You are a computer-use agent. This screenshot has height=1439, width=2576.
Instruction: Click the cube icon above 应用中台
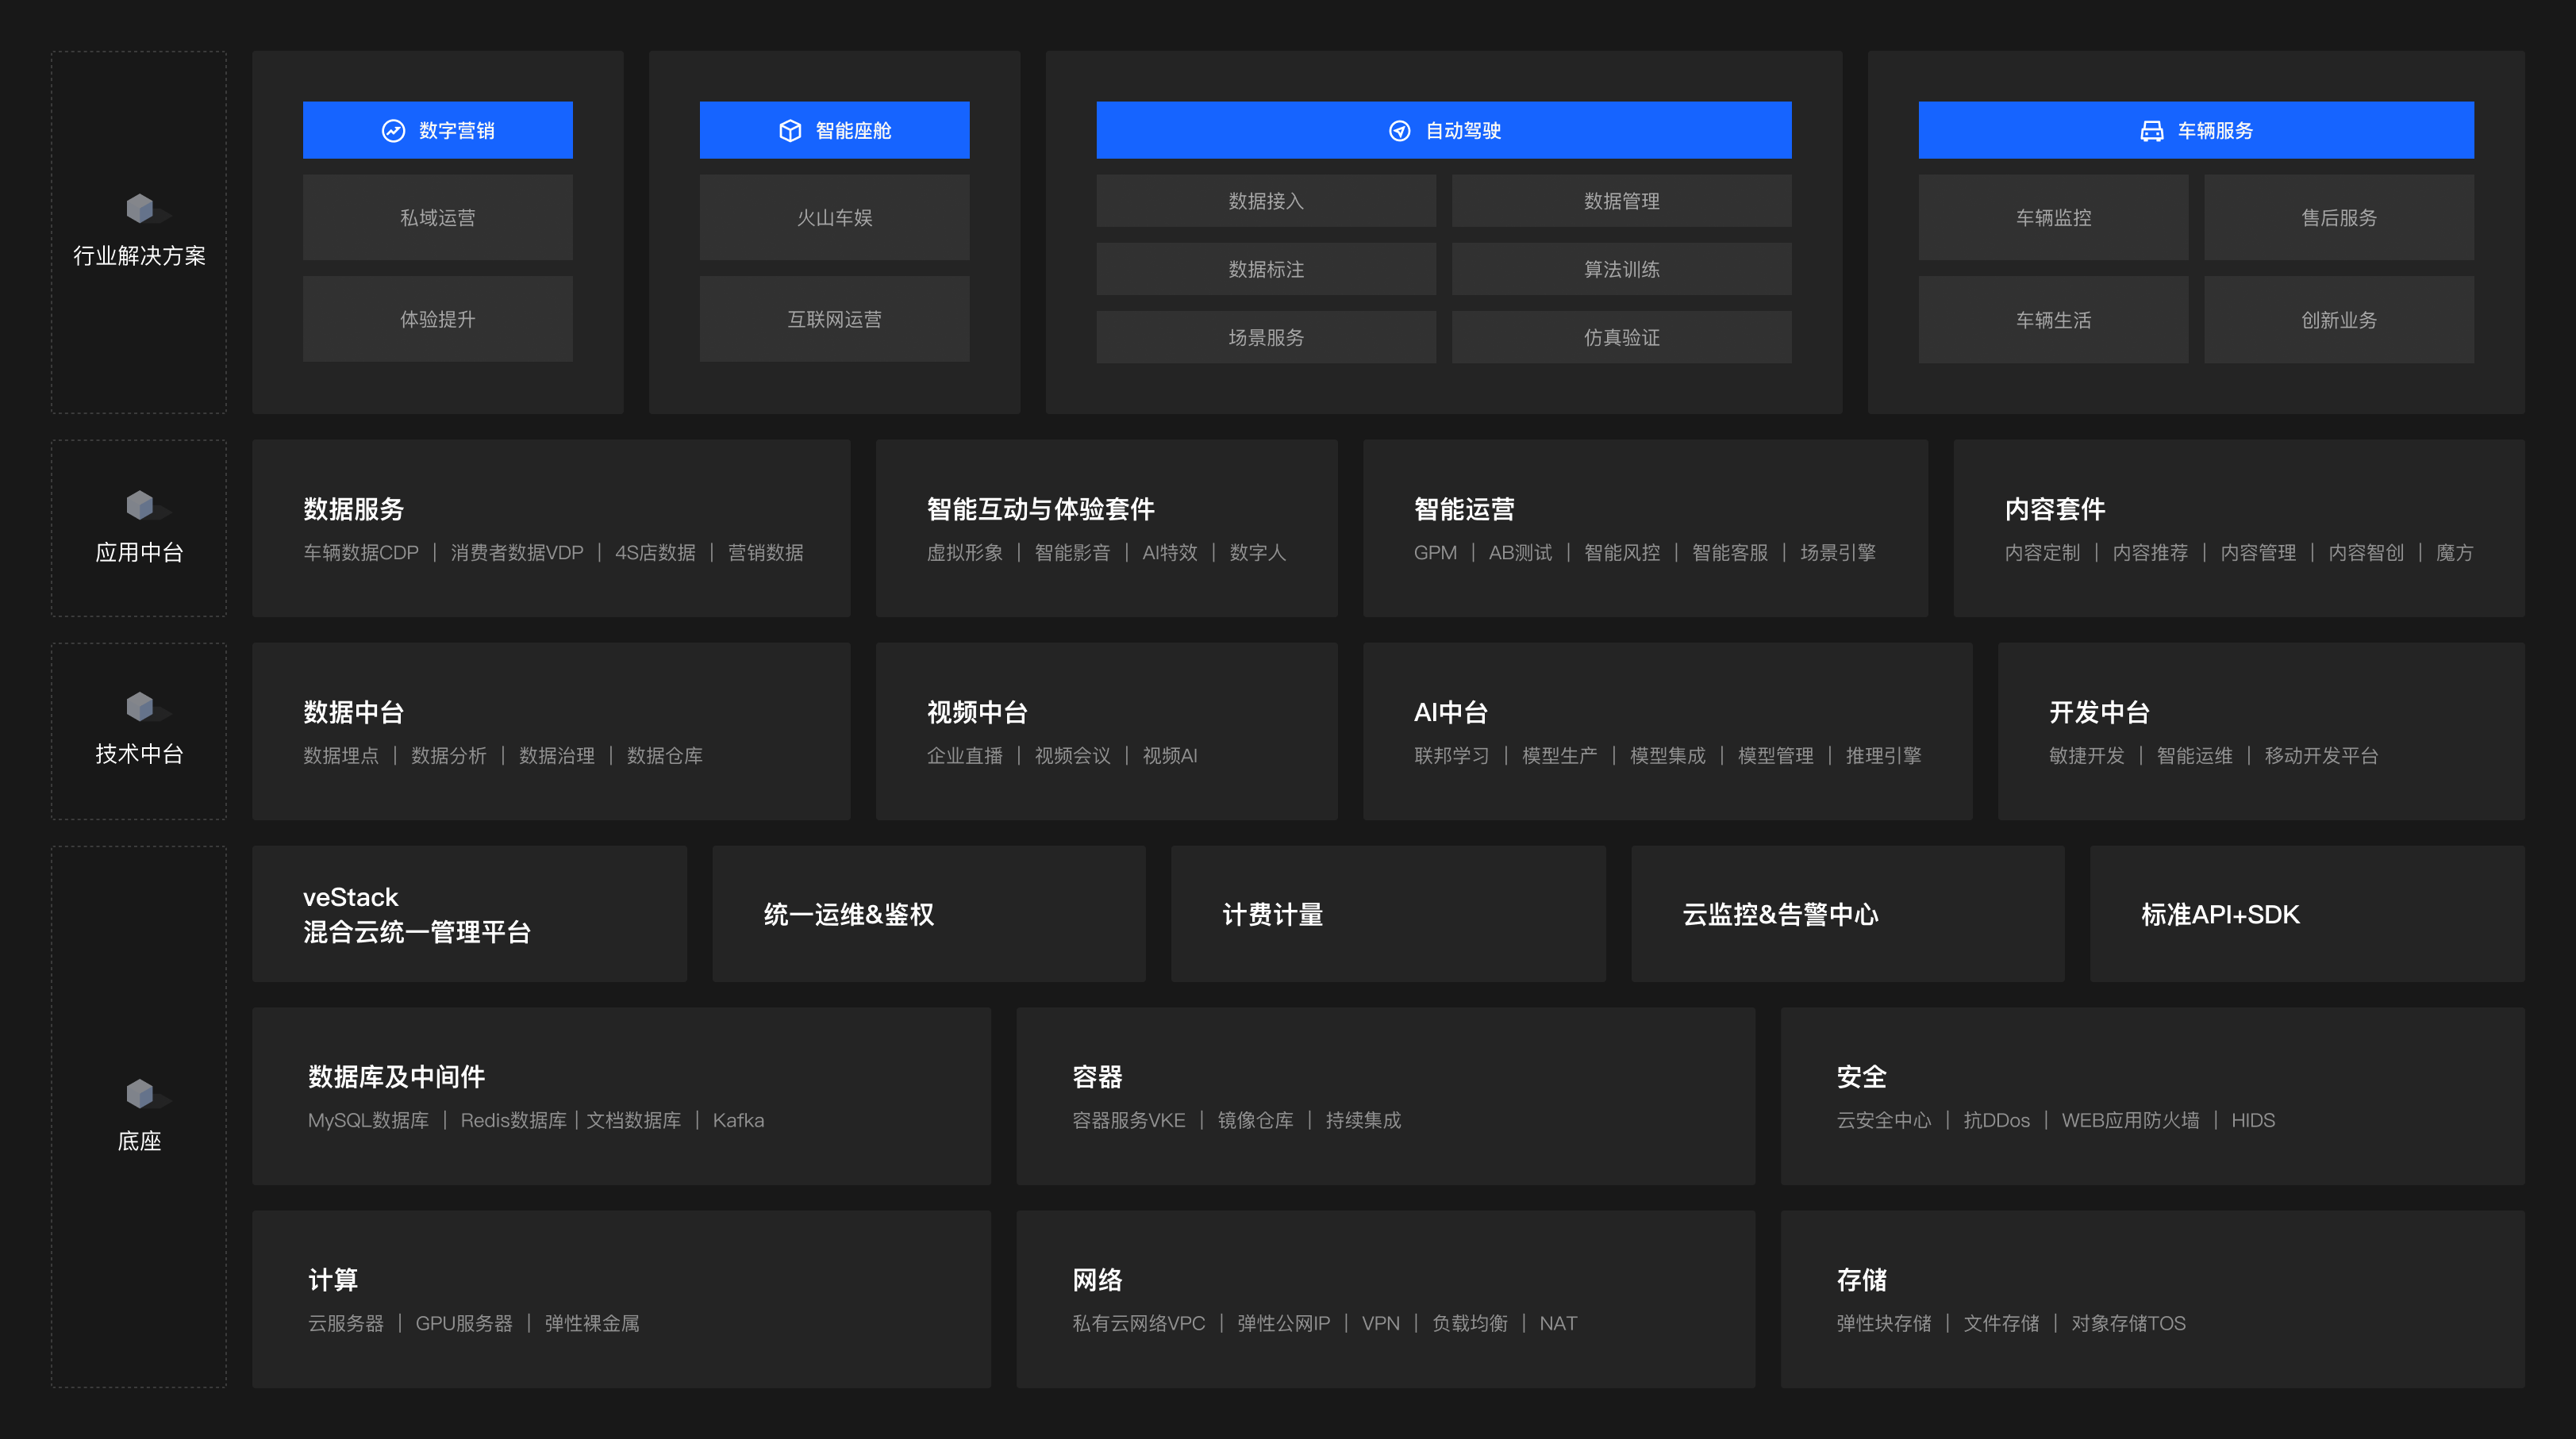click(140, 505)
